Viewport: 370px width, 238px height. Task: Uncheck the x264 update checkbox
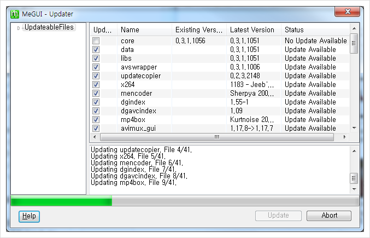click(96, 84)
